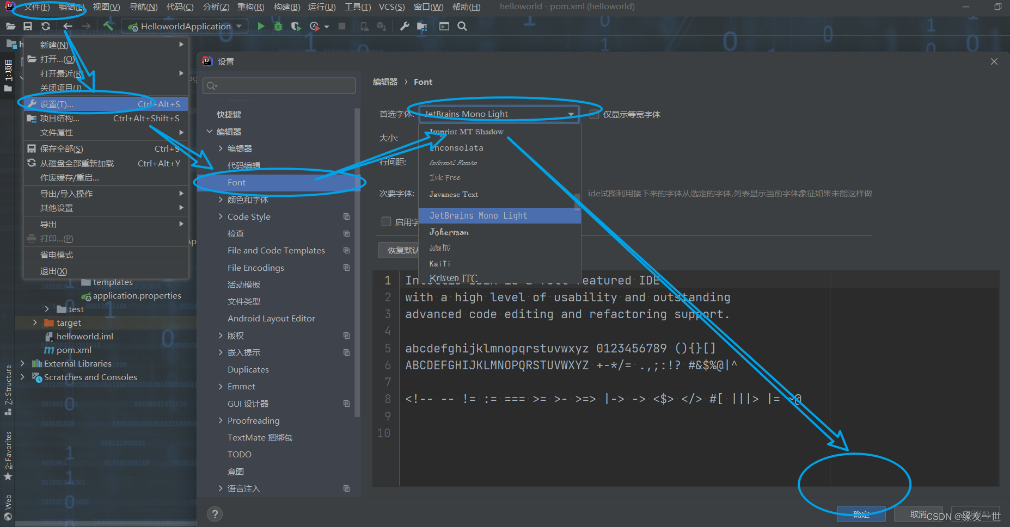The height and width of the screenshot is (527, 1010).
Task: Open the 首选字体 font dropdown
Action: click(499, 114)
